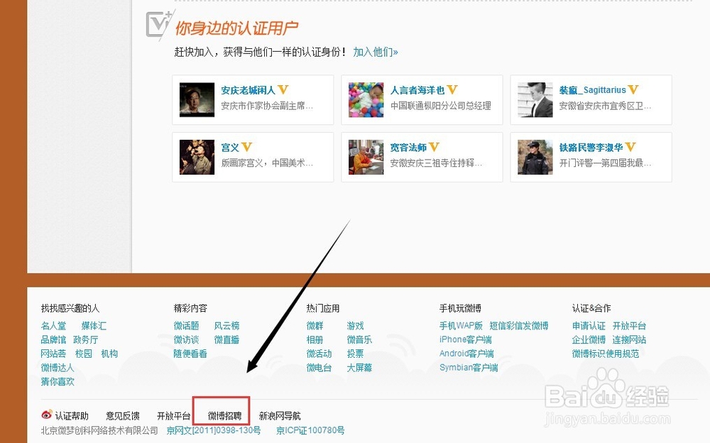Open 新浪网导航 bottom link
This screenshot has height=443, width=710.
pos(280,416)
